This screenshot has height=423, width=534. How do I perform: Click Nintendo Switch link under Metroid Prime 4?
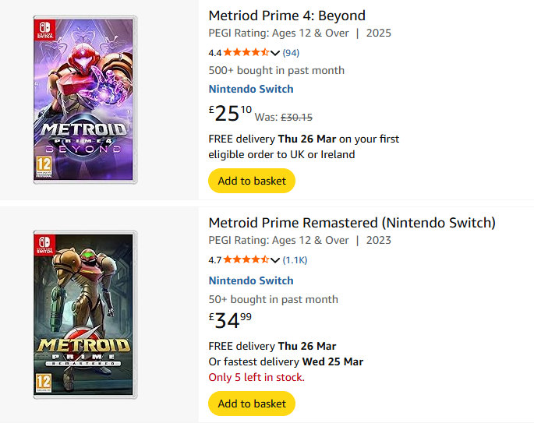[251, 89]
